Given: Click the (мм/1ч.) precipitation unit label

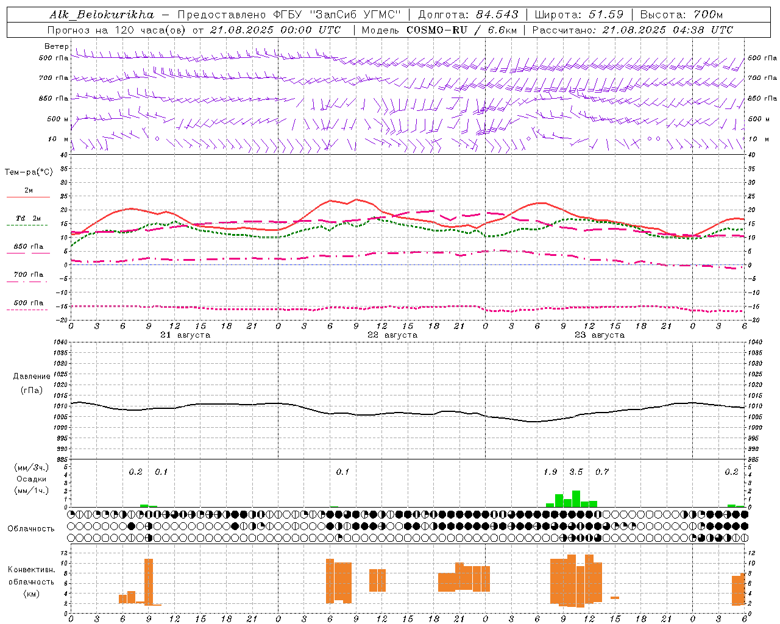Looking at the screenshot, I should pos(32,491).
